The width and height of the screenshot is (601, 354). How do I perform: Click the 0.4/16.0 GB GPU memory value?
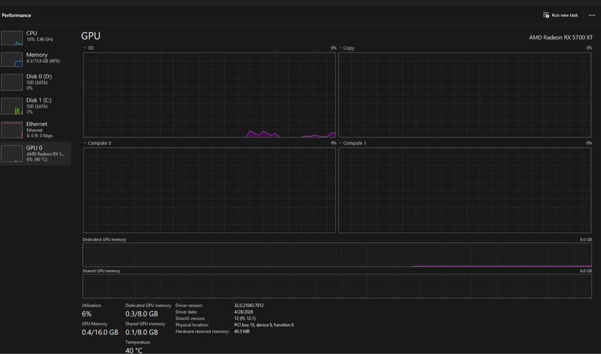(100, 332)
